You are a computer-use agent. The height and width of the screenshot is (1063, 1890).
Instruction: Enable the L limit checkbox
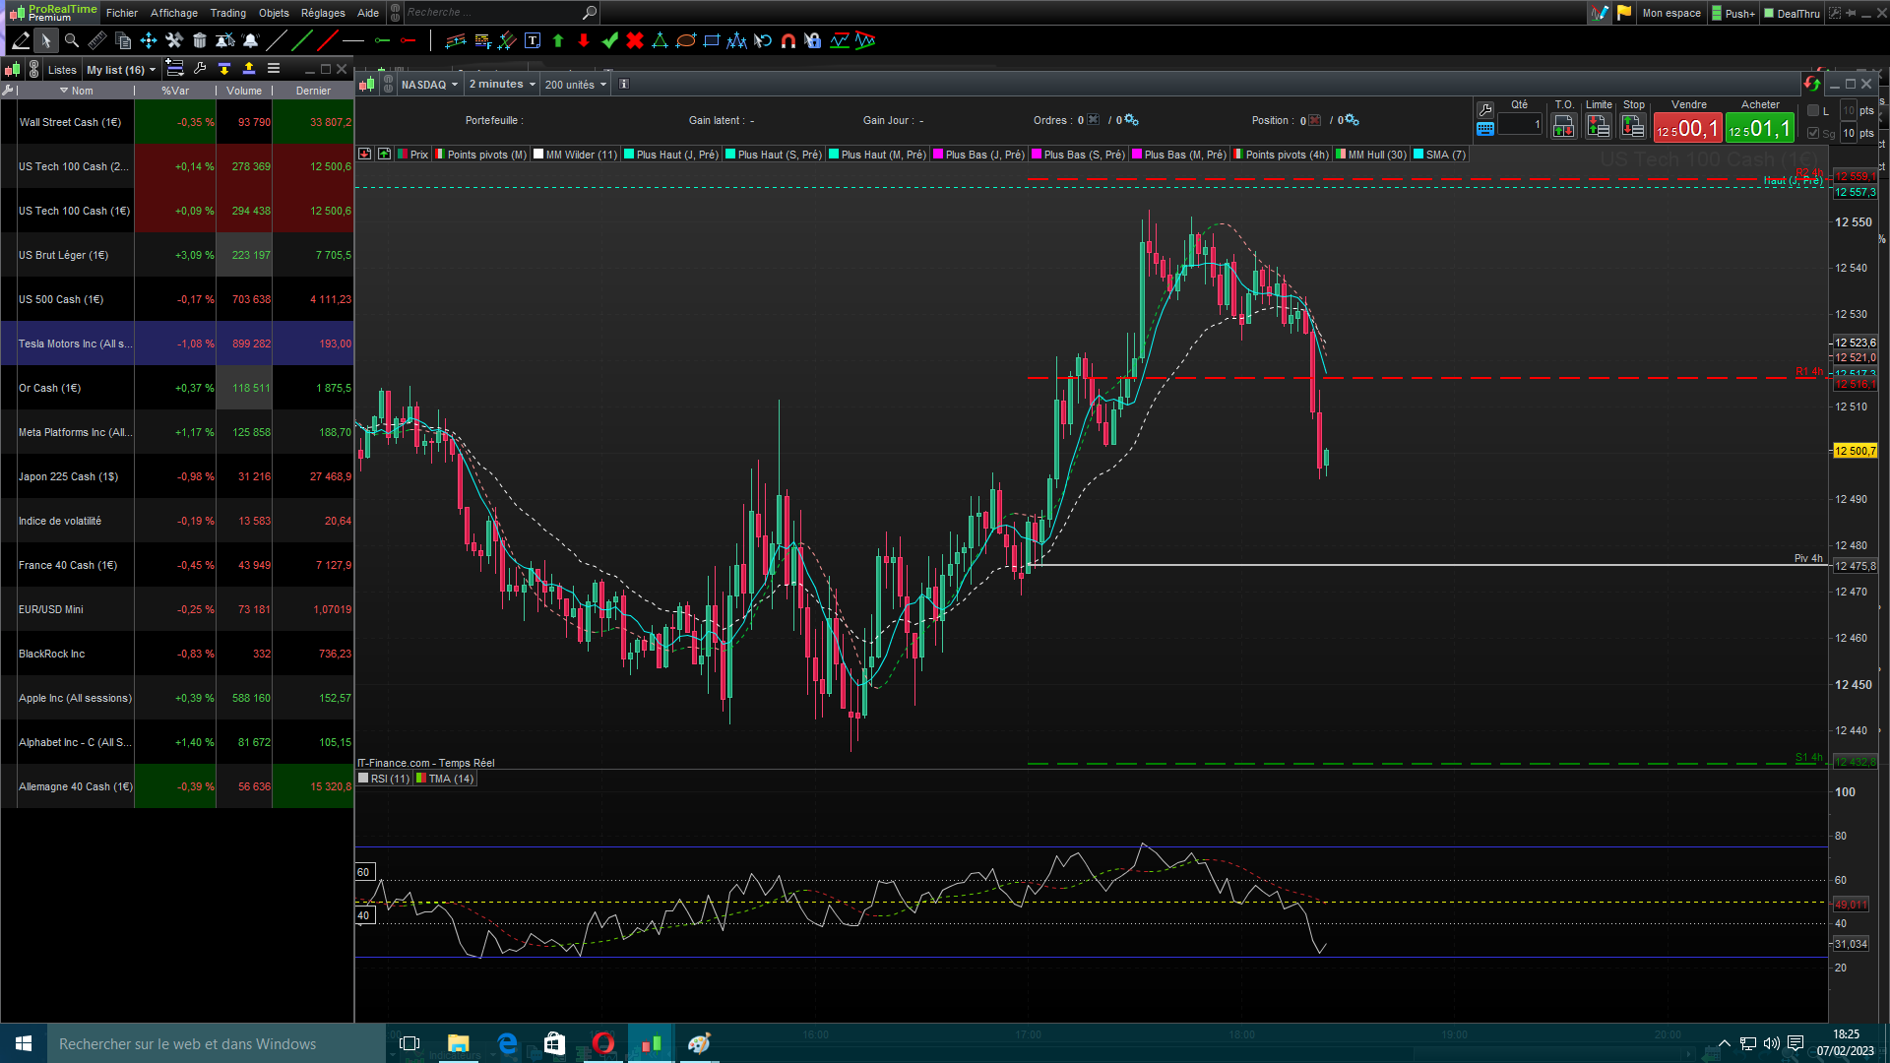[1813, 111]
